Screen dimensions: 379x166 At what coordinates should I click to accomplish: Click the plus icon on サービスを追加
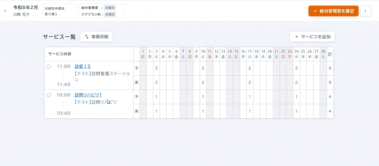297,37
